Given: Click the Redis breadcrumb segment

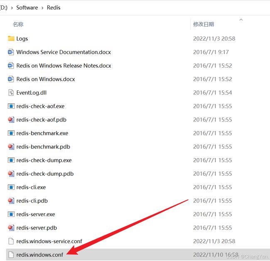Looking at the screenshot, I should click(54, 7).
